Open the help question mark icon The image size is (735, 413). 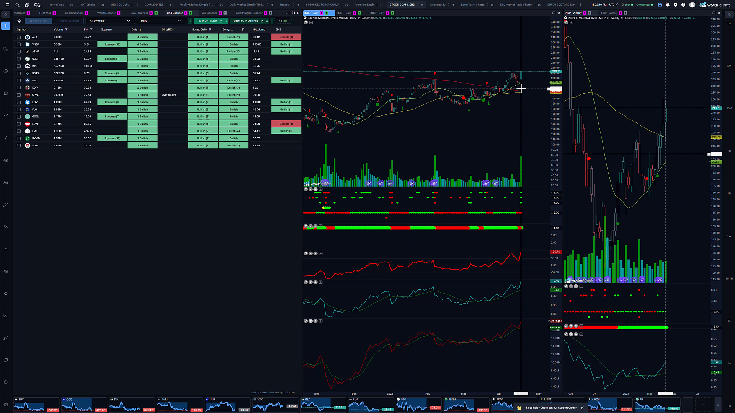pos(683,5)
